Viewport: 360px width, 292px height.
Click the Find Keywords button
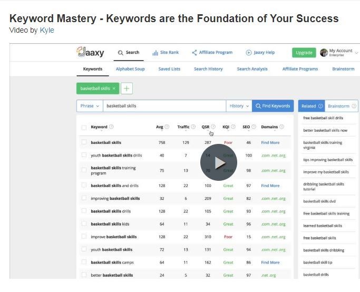coord(273,106)
